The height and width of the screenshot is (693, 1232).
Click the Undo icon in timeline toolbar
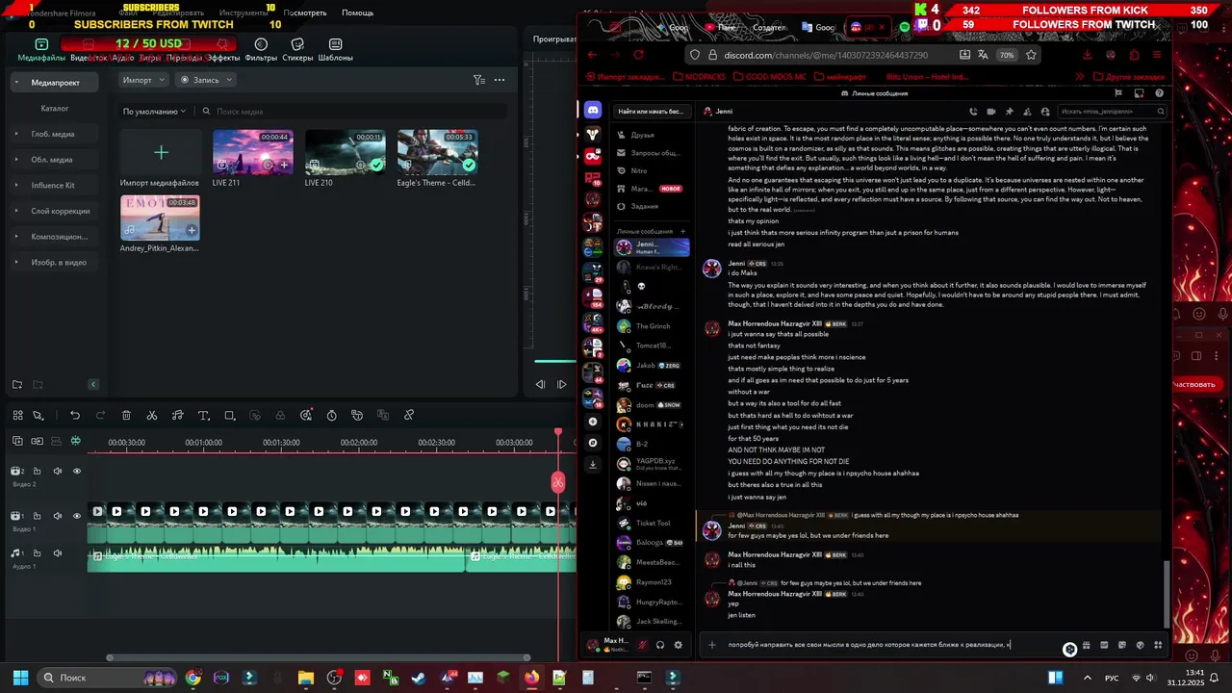tap(75, 415)
